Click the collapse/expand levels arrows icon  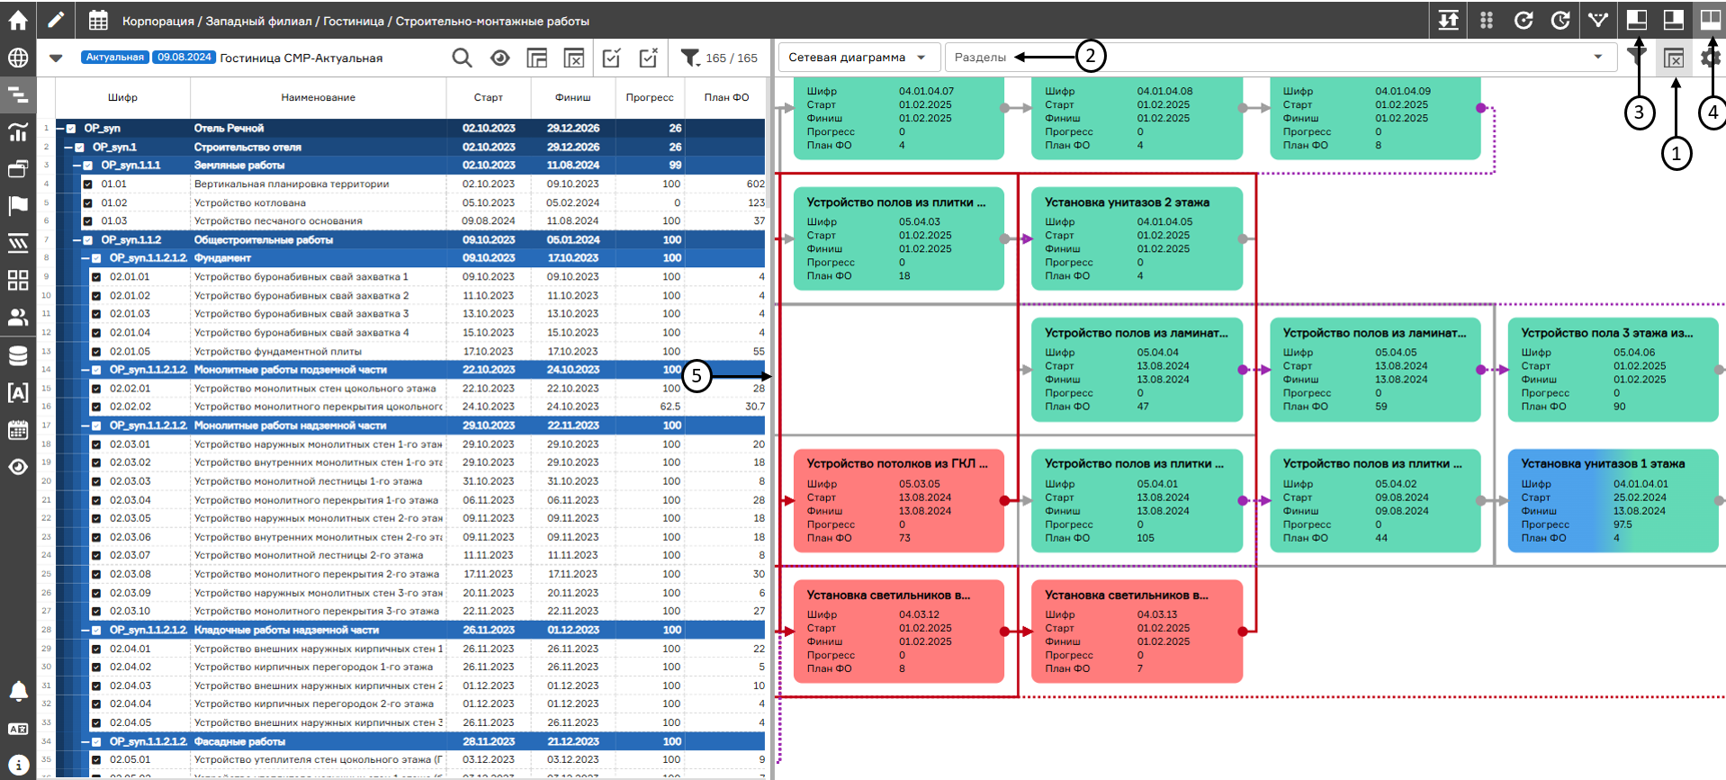1449,20
